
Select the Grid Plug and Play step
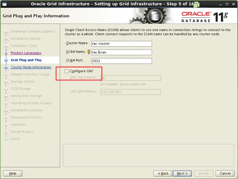[x=26, y=60]
